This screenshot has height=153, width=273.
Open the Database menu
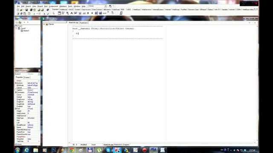tap(63, 6)
